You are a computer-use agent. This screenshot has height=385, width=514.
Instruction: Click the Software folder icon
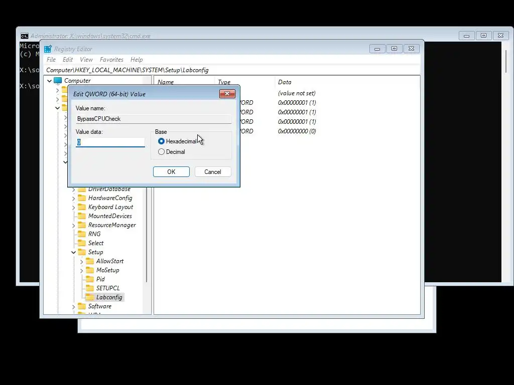(82, 306)
